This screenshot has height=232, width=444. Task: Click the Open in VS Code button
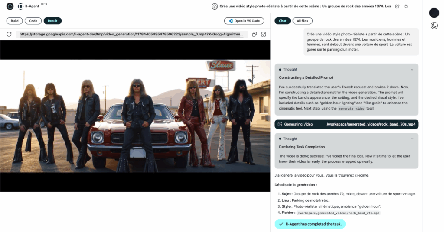[x=244, y=21]
